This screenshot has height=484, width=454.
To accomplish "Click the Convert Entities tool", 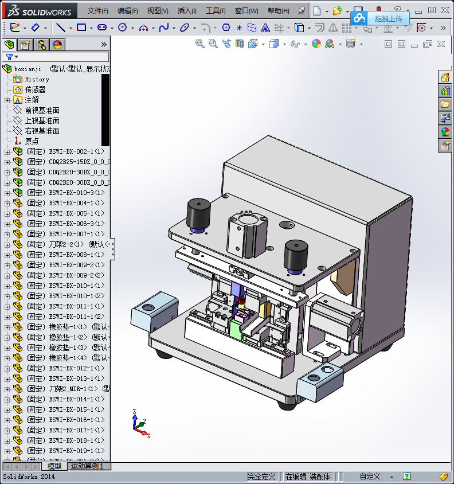I will (x=299, y=28).
